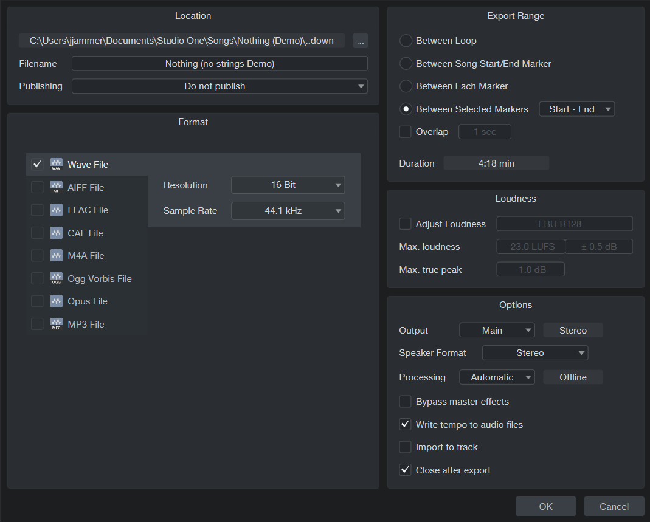Select the Between Selected Markers radio button
This screenshot has height=522, width=650.
tap(406, 109)
